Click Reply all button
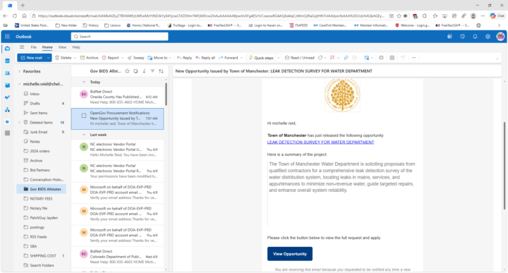This screenshot has width=508, height=273. (x=205, y=58)
